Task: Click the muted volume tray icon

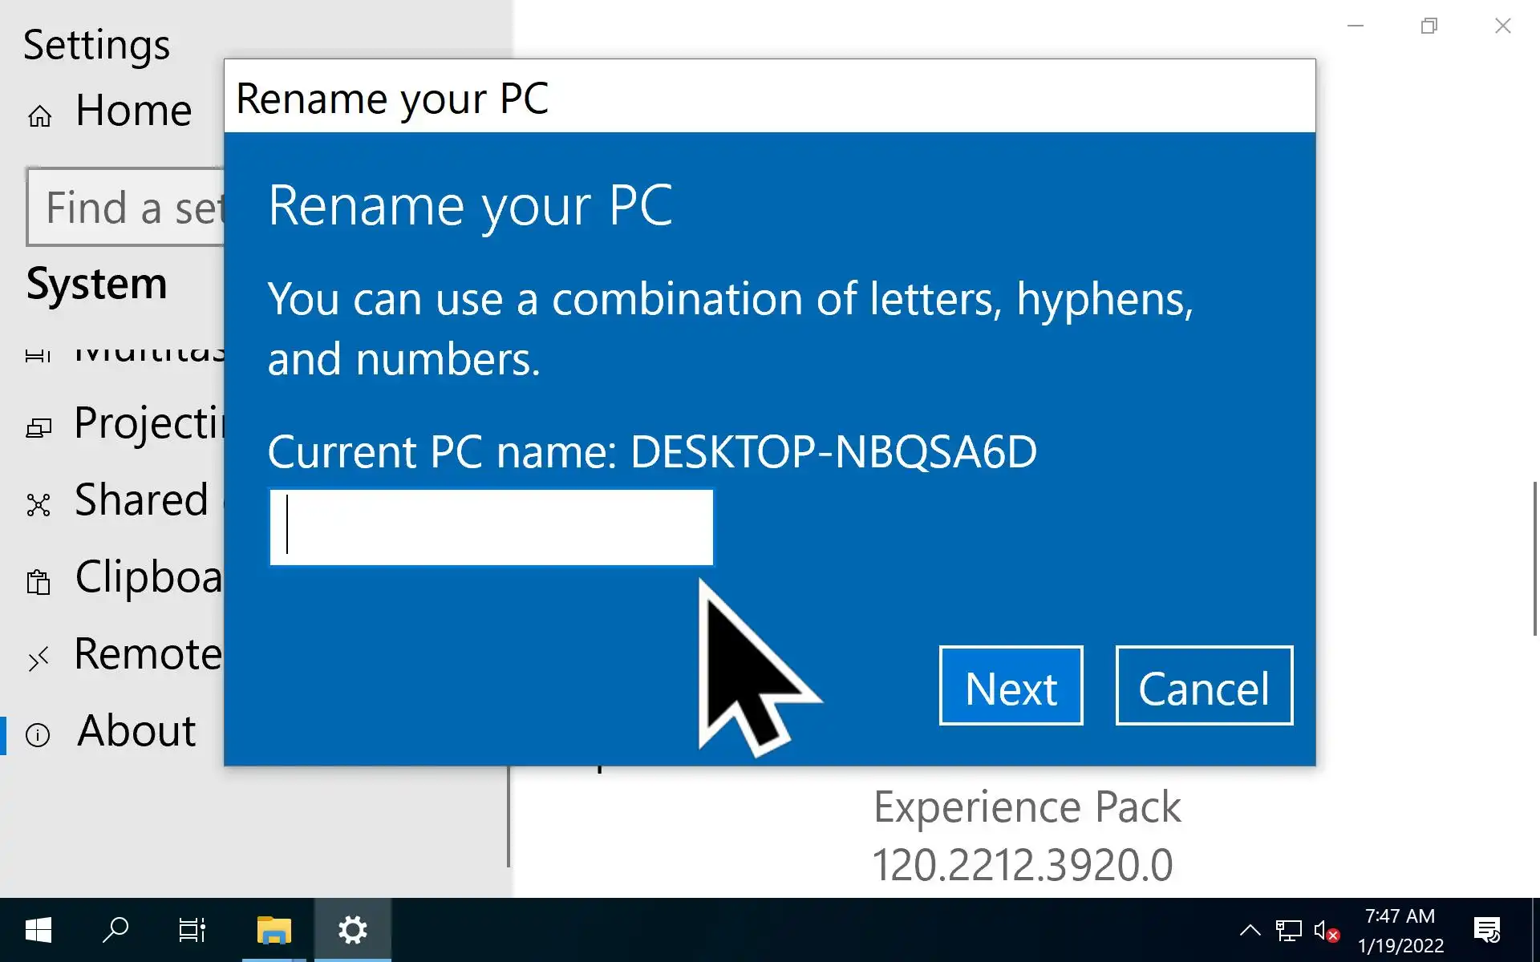Action: 1326,930
